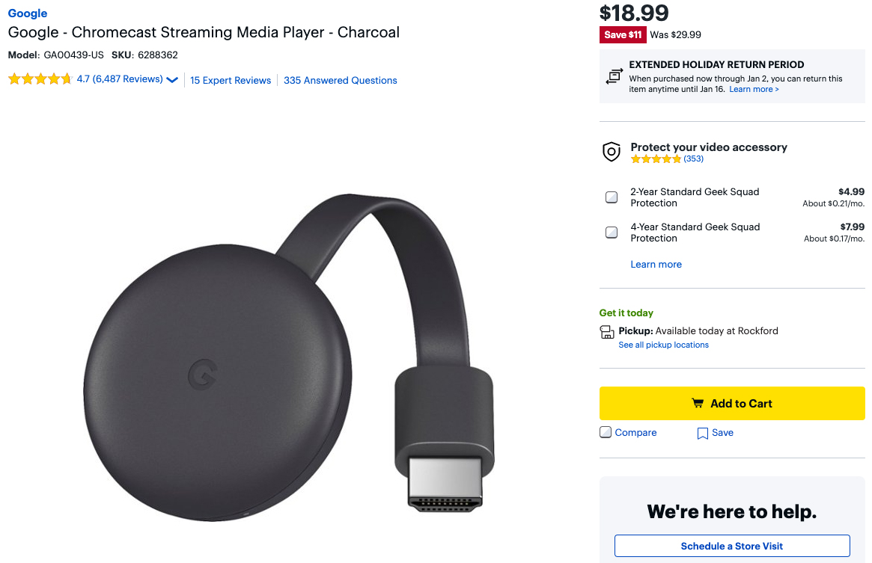Click the shield protection icon
The image size is (872, 563).
click(612, 153)
